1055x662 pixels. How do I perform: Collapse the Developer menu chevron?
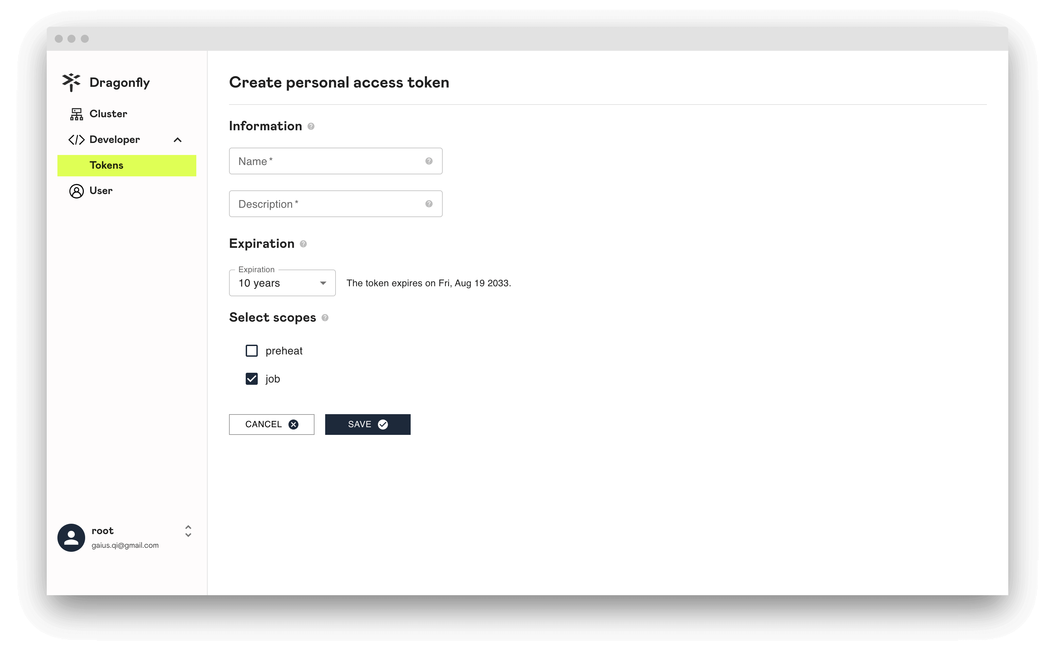pos(178,140)
